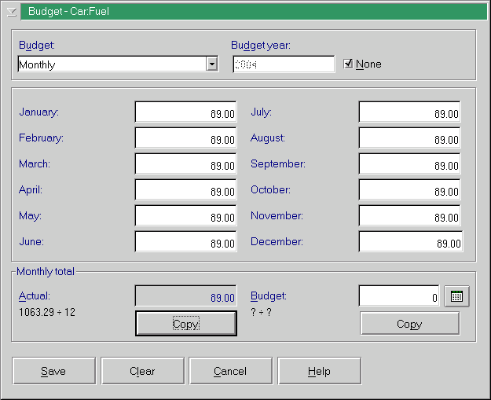Open the calculator next to Budget total
The height and width of the screenshot is (400, 491).
tap(456, 296)
